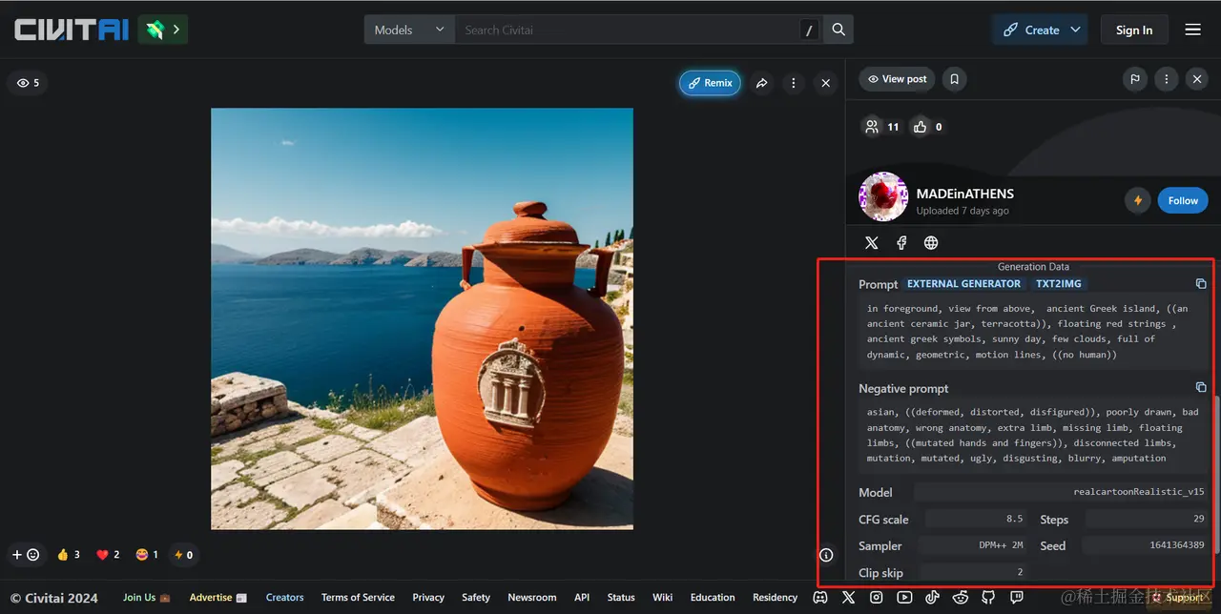React with thumbs up on image
Image resolution: width=1221 pixels, height=614 pixels.
pyautogui.click(x=68, y=555)
